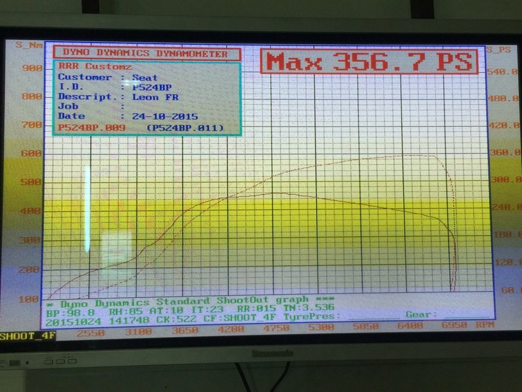Screen dimensions: 522x392
Task: Click the IT:23 reading
Action: tap(207, 310)
